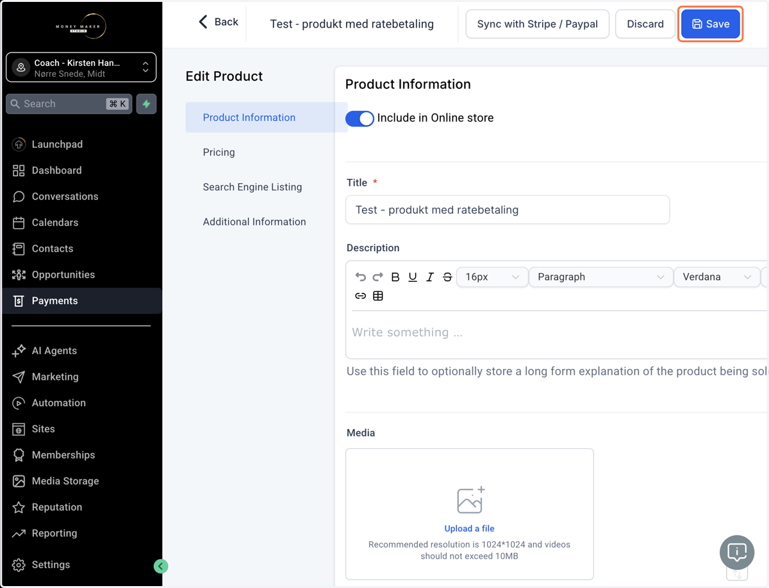Screen dimensions: 769x588
Task: Toggle bold formatting in description toolbar
Action: [395, 277]
